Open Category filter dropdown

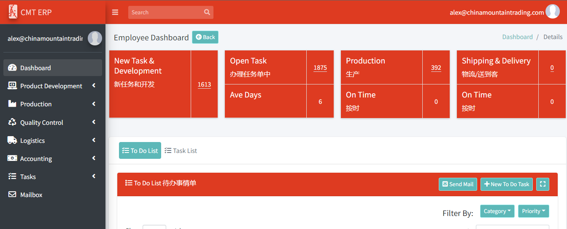click(x=497, y=211)
